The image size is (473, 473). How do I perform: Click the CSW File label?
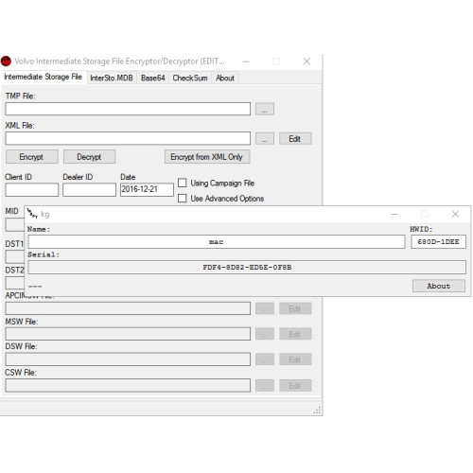[x=21, y=373]
